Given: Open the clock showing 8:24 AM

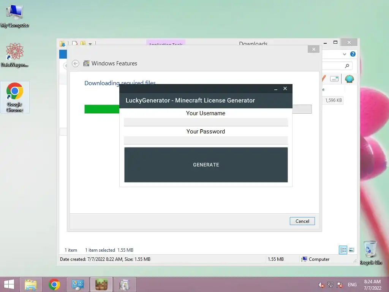Looking at the screenshot, I should coord(372,285).
